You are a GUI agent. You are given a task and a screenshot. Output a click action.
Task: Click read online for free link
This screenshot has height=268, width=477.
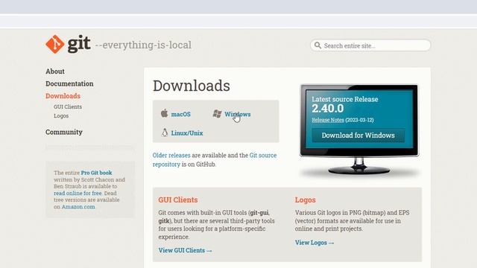(x=78, y=193)
